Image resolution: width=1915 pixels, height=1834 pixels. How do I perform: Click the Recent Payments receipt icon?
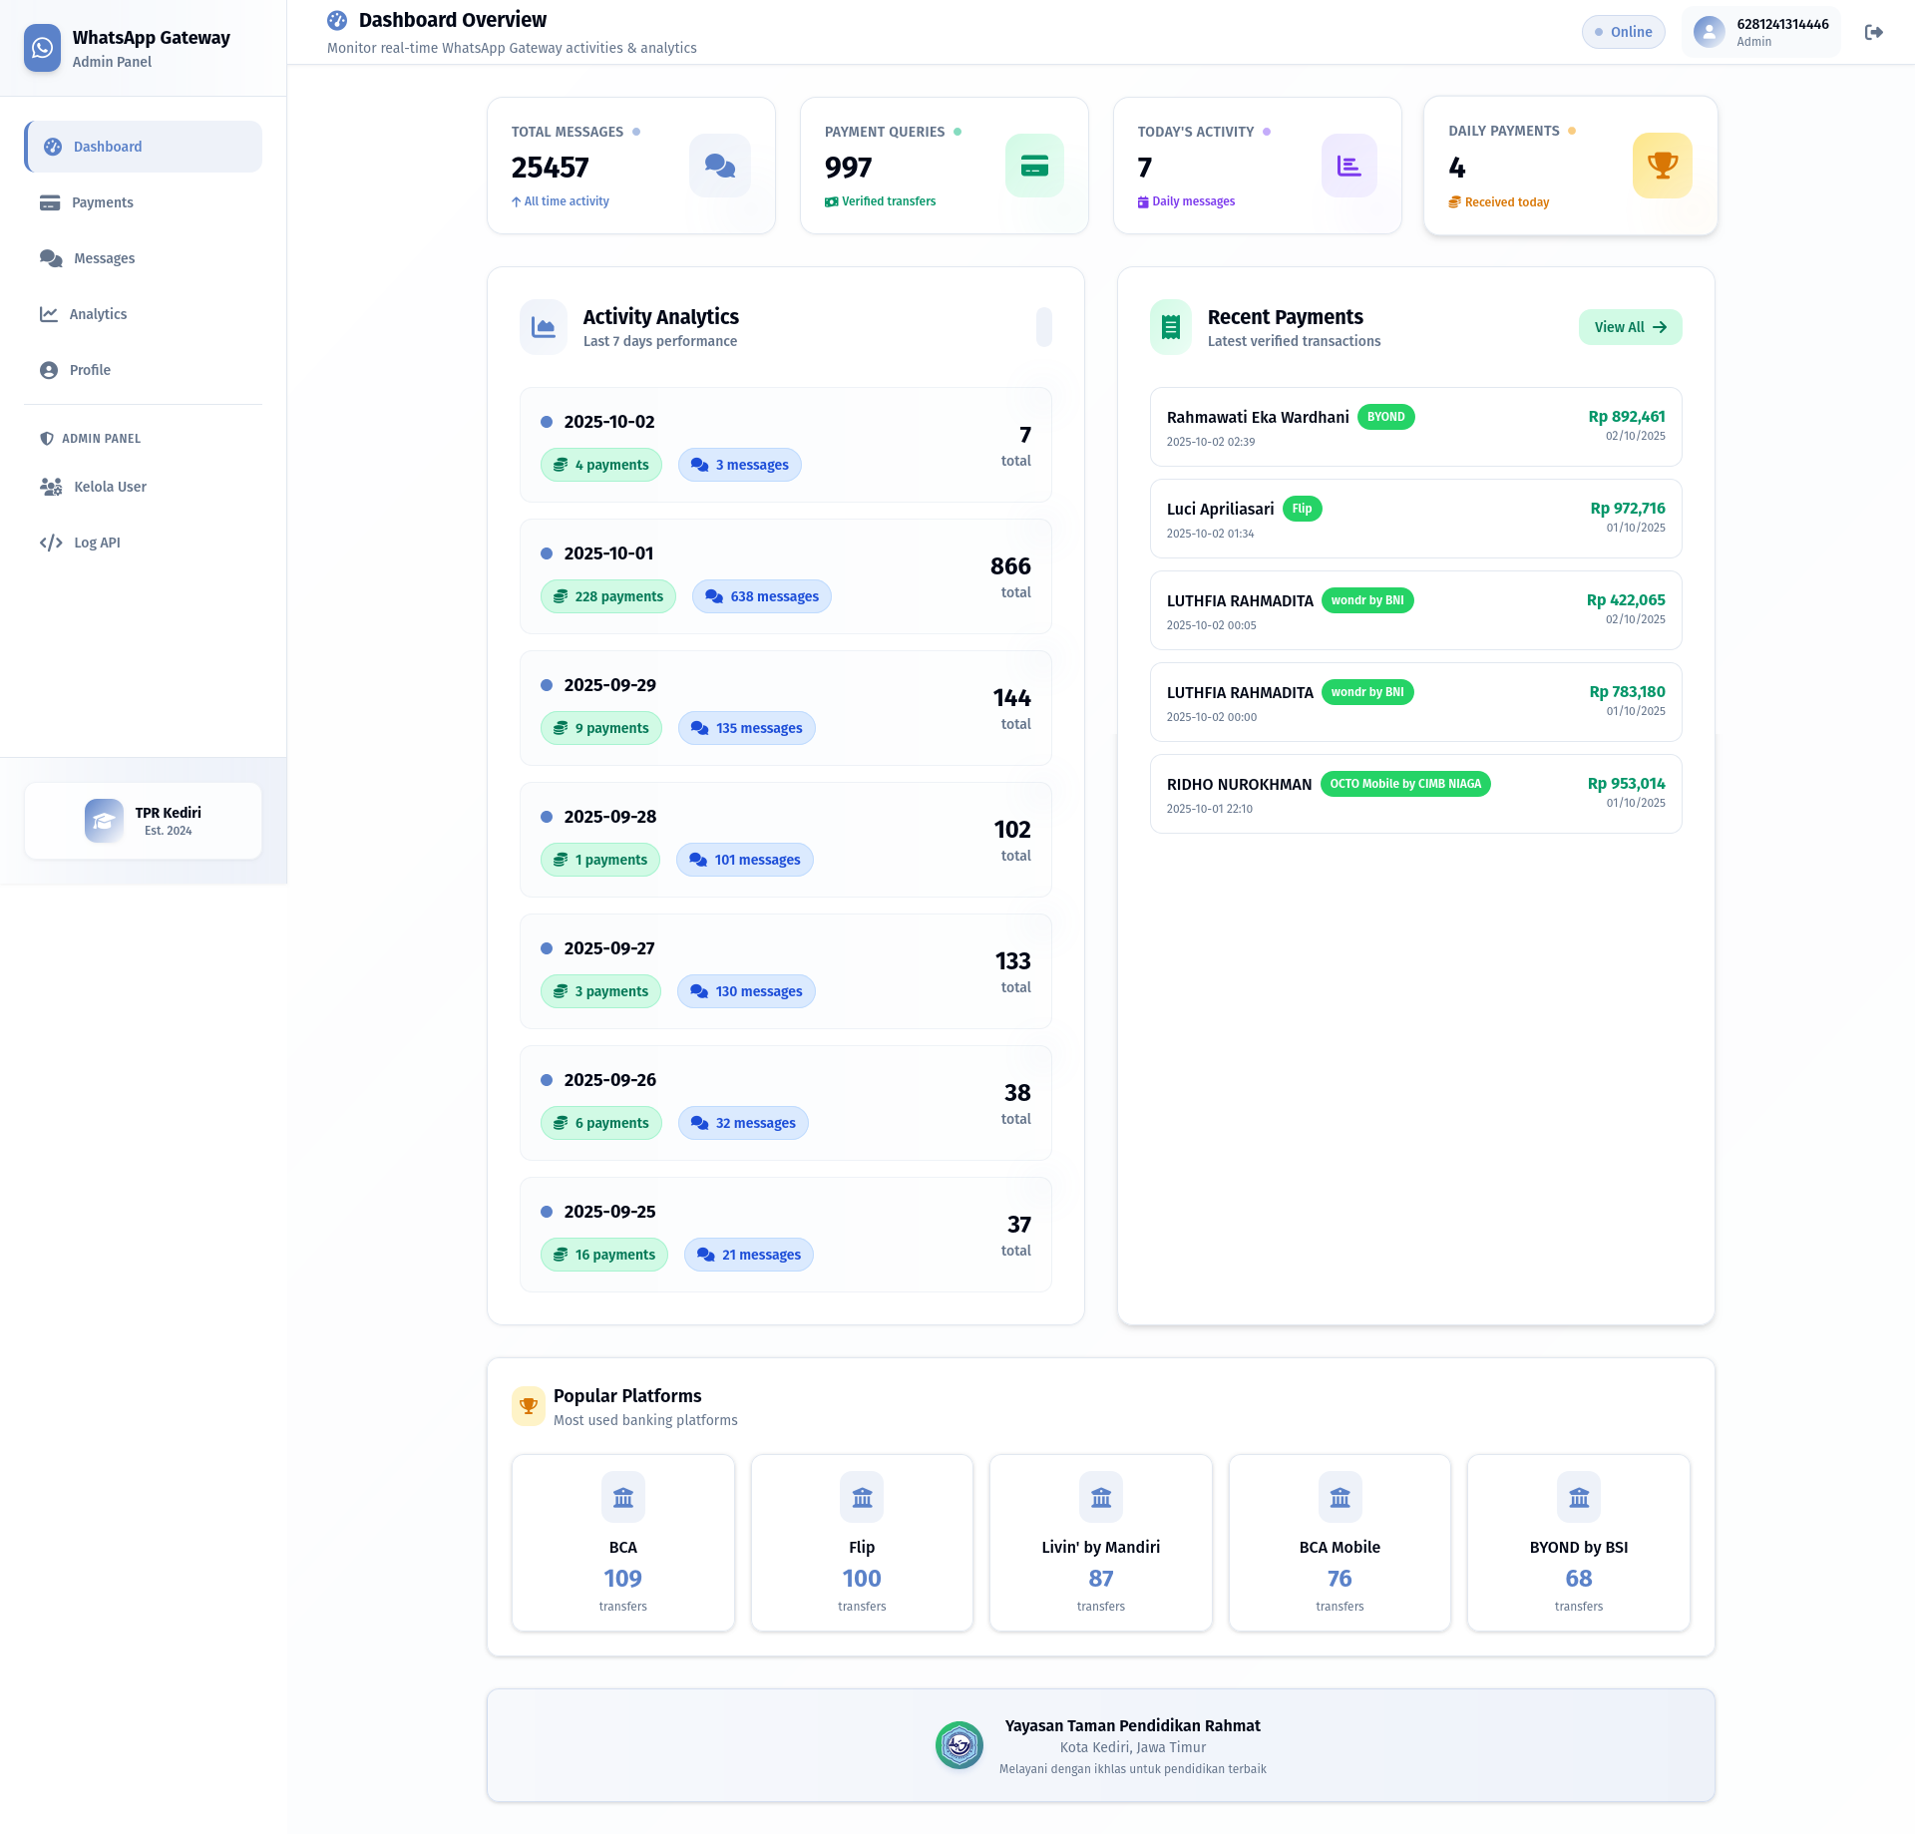pyautogui.click(x=1171, y=327)
